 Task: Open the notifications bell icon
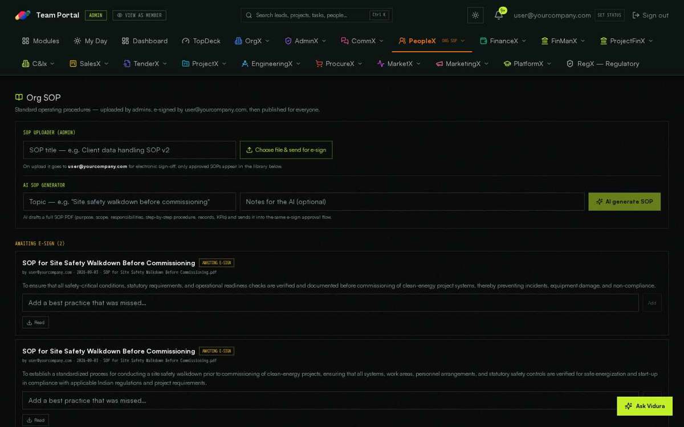499,15
